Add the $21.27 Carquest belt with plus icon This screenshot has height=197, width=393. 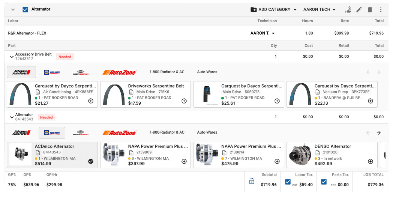(x=91, y=101)
